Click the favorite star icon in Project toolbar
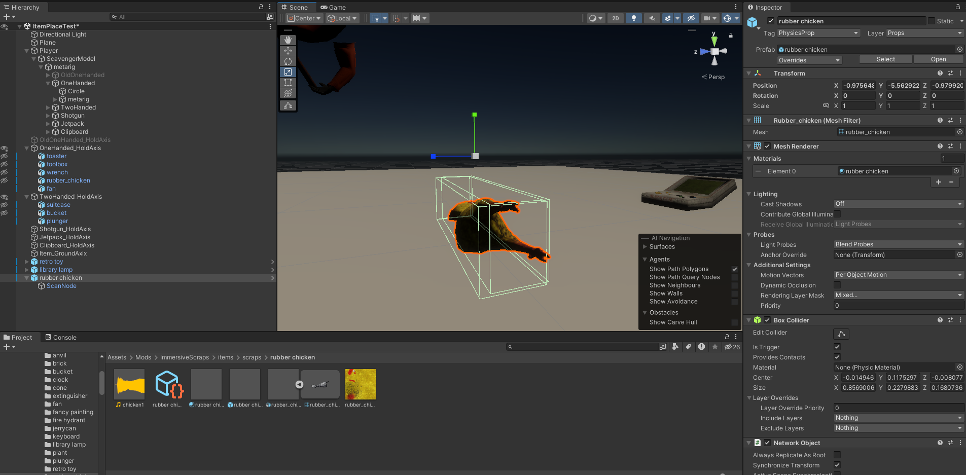 (715, 347)
